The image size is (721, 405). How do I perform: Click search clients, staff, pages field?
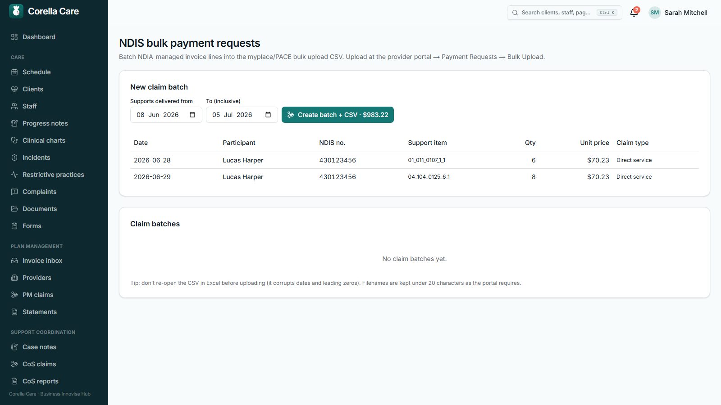(x=564, y=13)
